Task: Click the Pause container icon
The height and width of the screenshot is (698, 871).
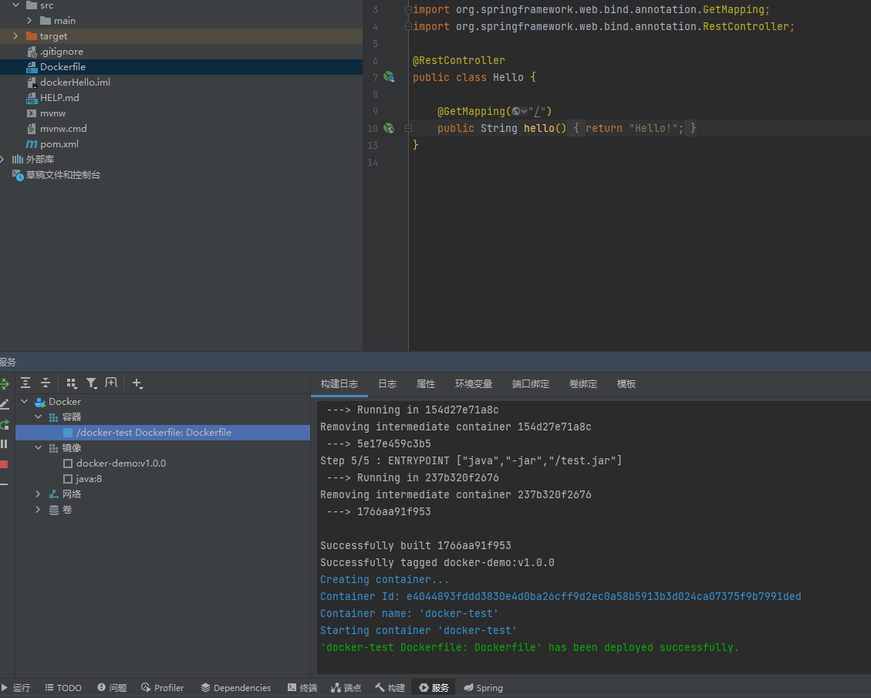Action: pos(4,444)
